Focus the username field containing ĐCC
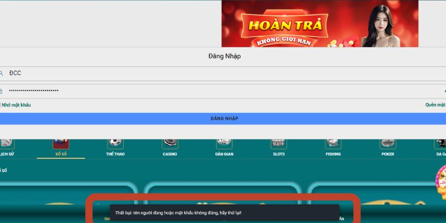Screen dimensions: 446x223 coord(223,73)
